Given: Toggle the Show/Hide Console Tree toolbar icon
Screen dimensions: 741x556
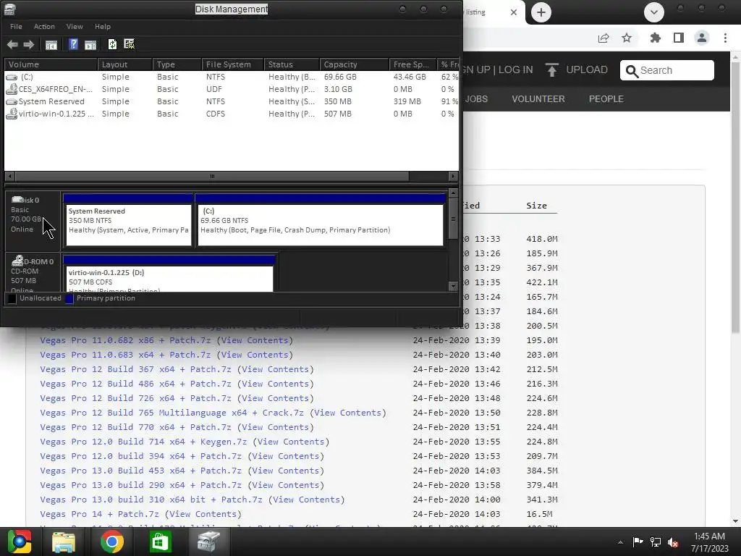Looking at the screenshot, I should (51, 45).
